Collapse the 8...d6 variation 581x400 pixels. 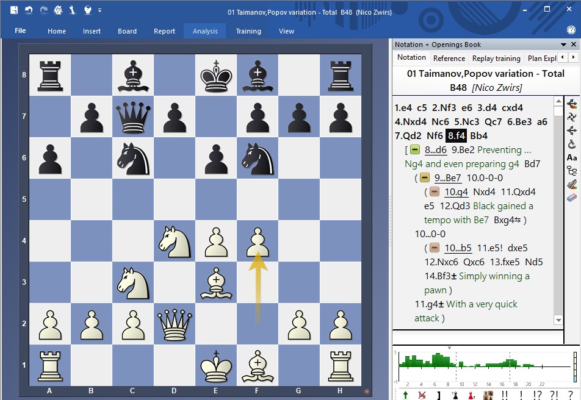414,150
